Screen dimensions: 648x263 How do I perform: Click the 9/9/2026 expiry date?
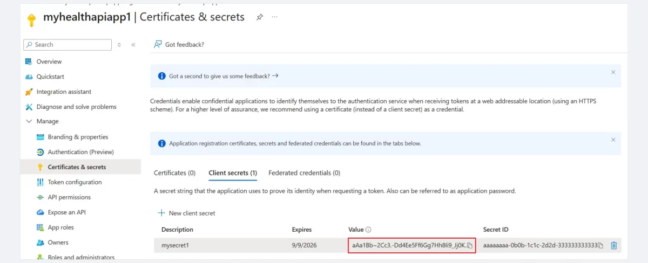[x=304, y=245]
